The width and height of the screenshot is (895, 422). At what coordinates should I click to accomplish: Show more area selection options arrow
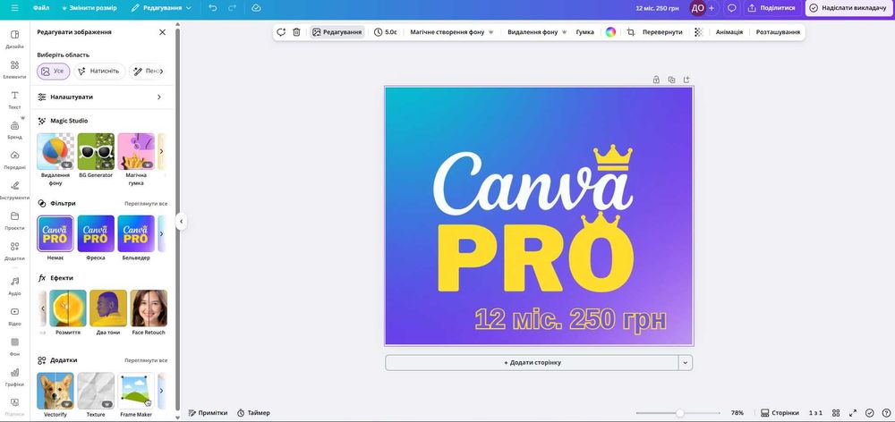click(161, 72)
